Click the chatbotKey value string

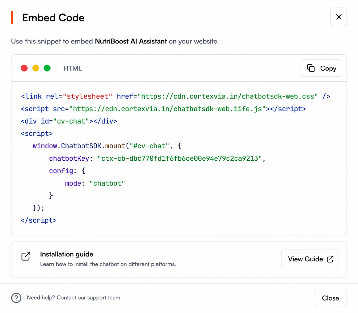pyautogui.click(x=180, y=159)
